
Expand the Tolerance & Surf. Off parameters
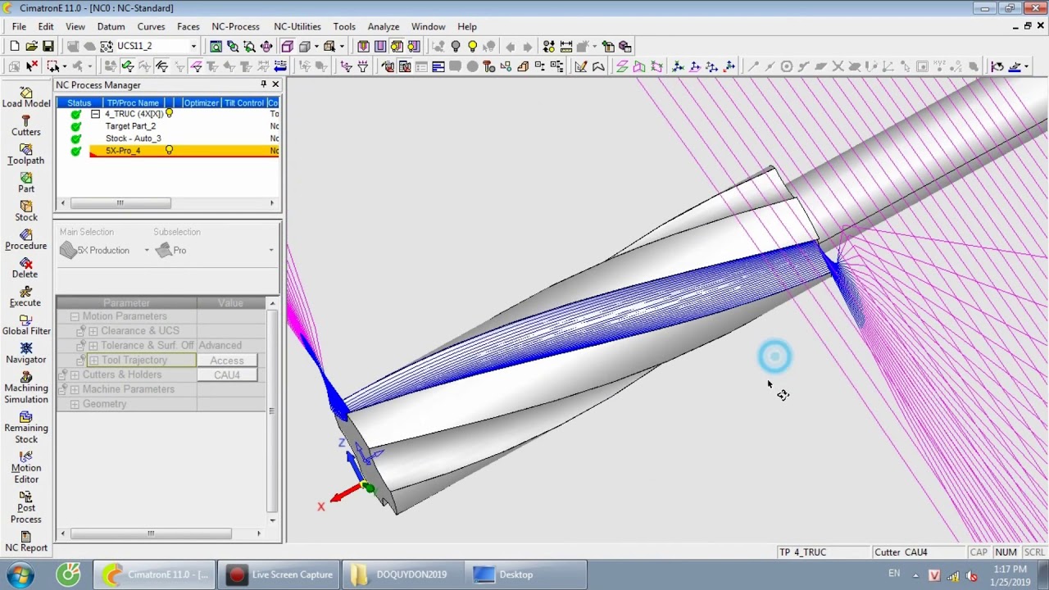(93, 346)
